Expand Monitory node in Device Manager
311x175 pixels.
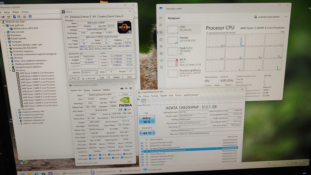pyautogui.click(x=8, y=58)
